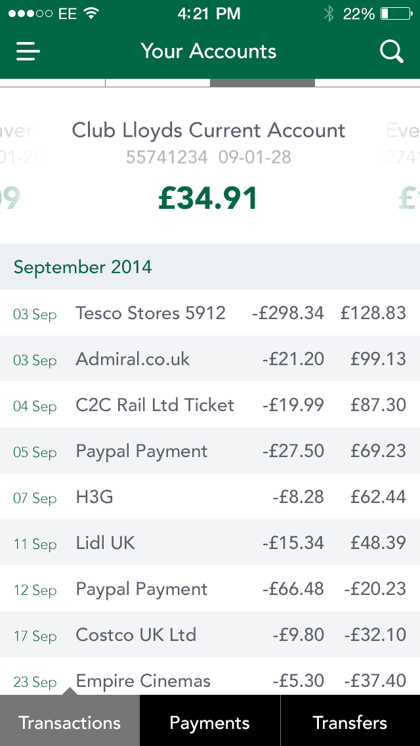
Task: View the C2C Rail Ltd Ticket transaction
Action: click(x=209, y=405)
